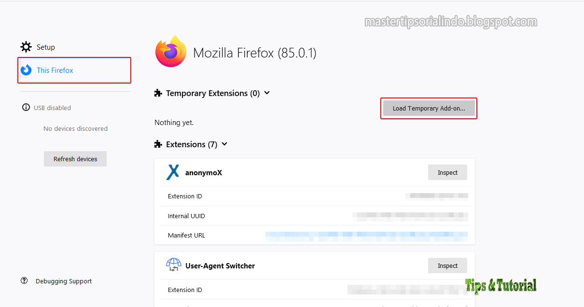Image resolution: width=584 pixels, height=307 pixels.
Task: Click the Load Temporary Add-on button
Action: click(x=429, y=108)
